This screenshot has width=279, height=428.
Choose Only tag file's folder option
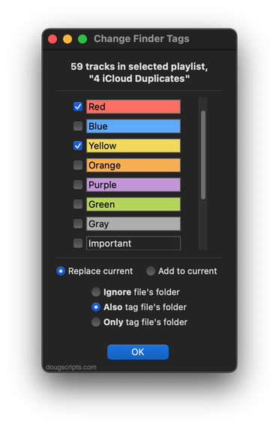click(96, 322)
